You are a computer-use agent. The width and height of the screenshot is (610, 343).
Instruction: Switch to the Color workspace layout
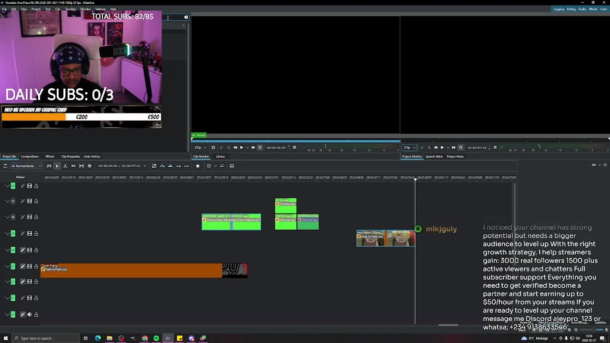click(604, 9)
